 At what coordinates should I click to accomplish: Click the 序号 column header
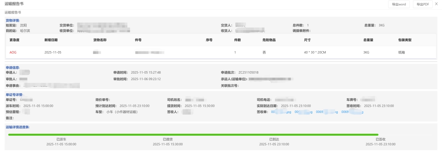[209, 40]
